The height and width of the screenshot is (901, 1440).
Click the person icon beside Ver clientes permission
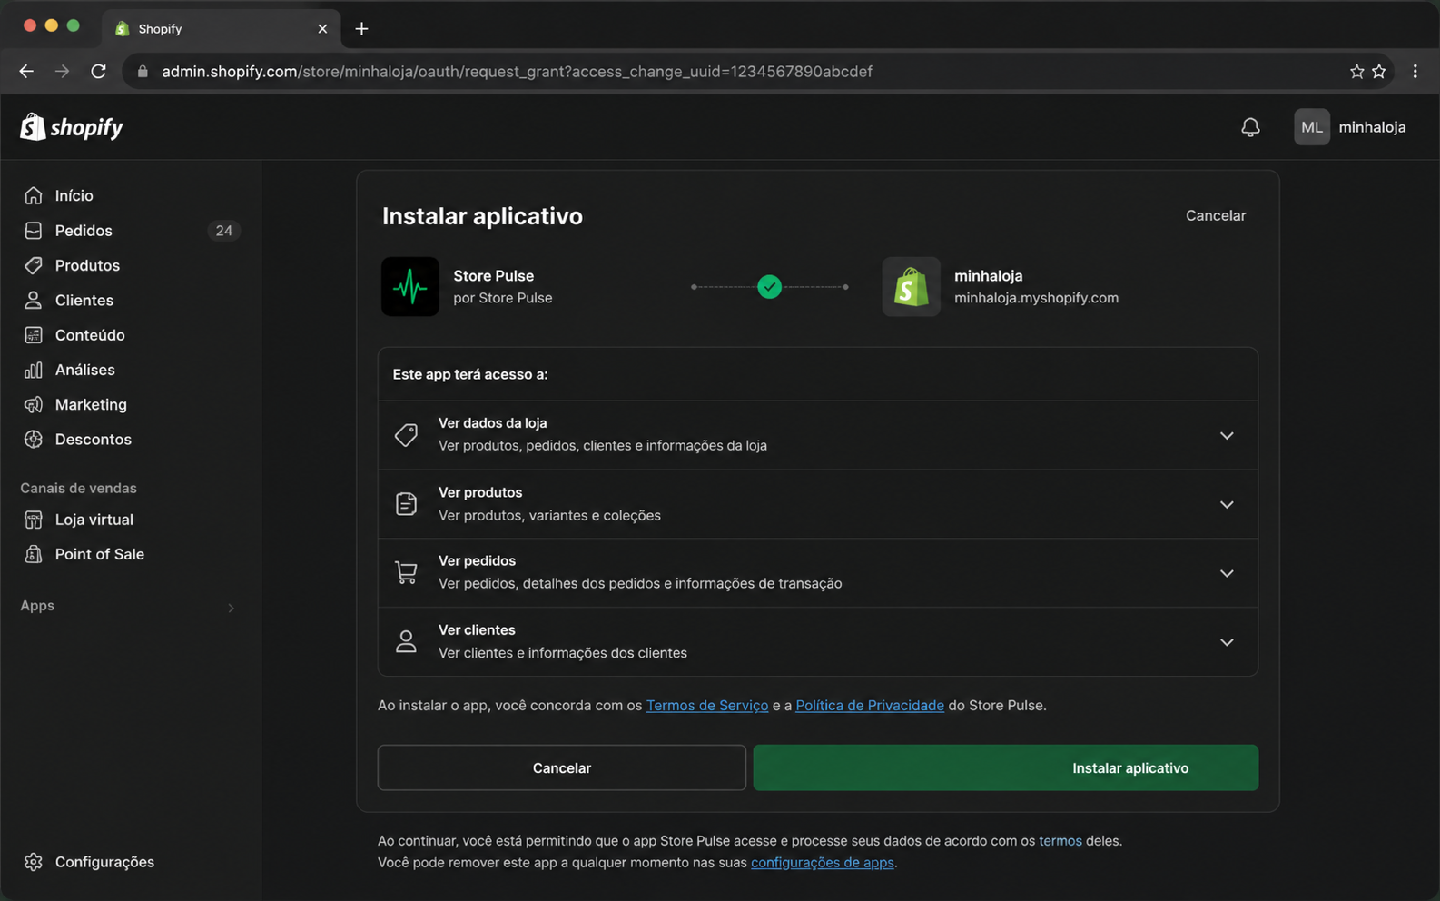[x=406, y=642]
